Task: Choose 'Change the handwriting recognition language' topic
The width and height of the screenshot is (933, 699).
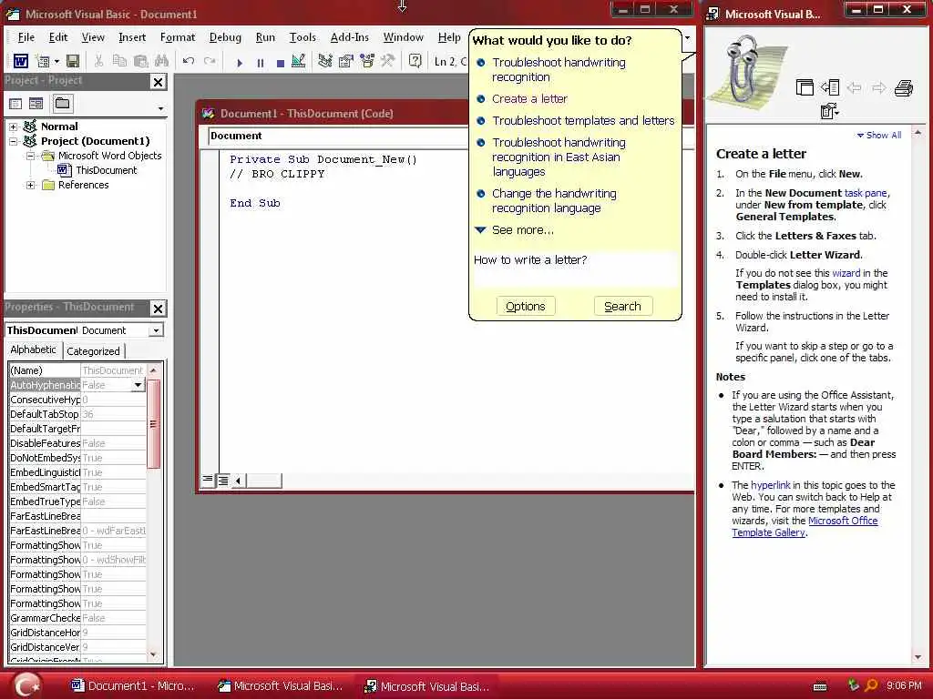Action: click(x=554, y=201)
